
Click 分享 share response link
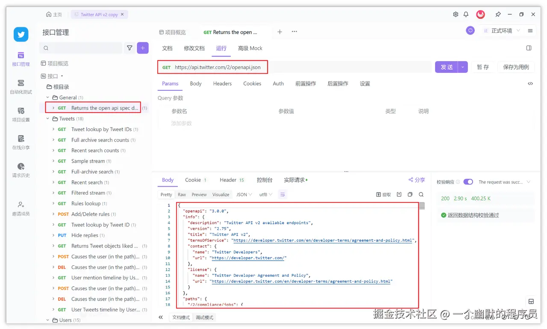417,180
